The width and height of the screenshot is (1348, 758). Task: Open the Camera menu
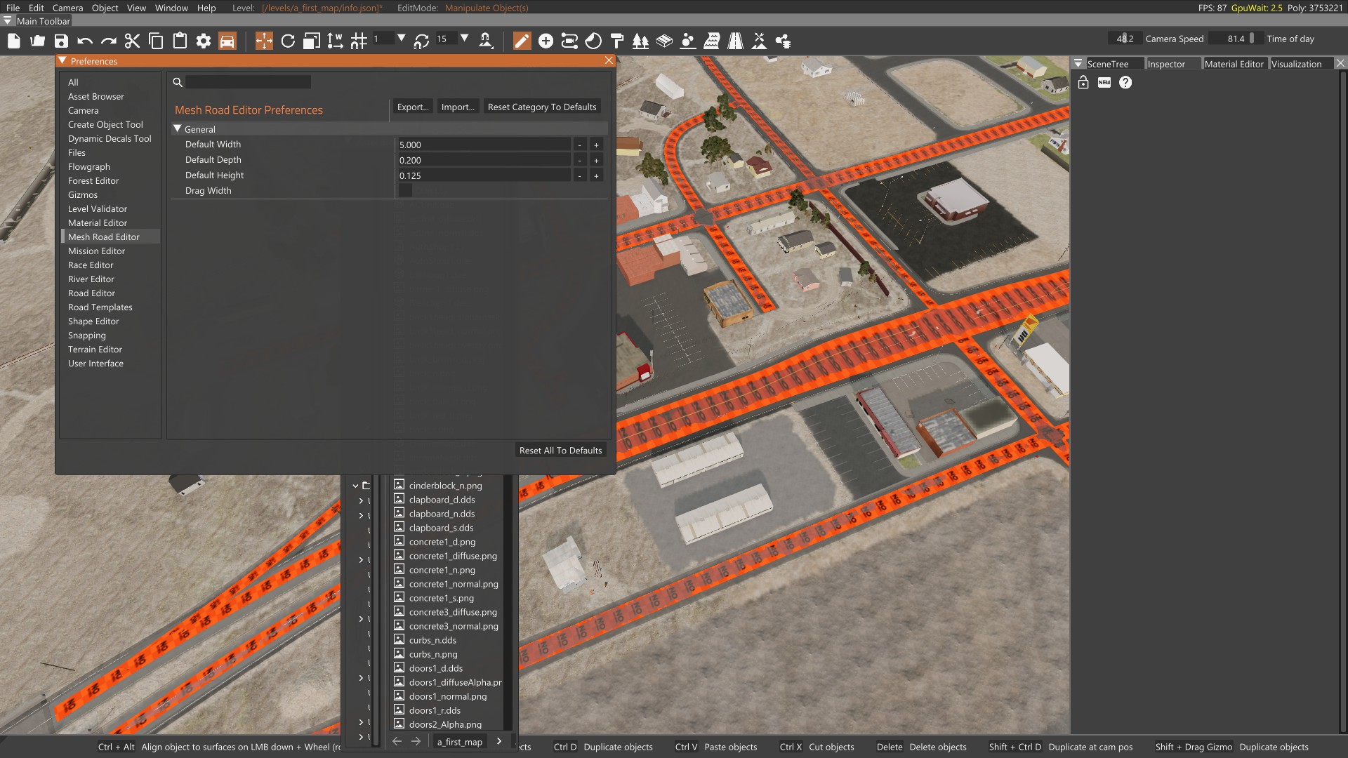[67, 8]
